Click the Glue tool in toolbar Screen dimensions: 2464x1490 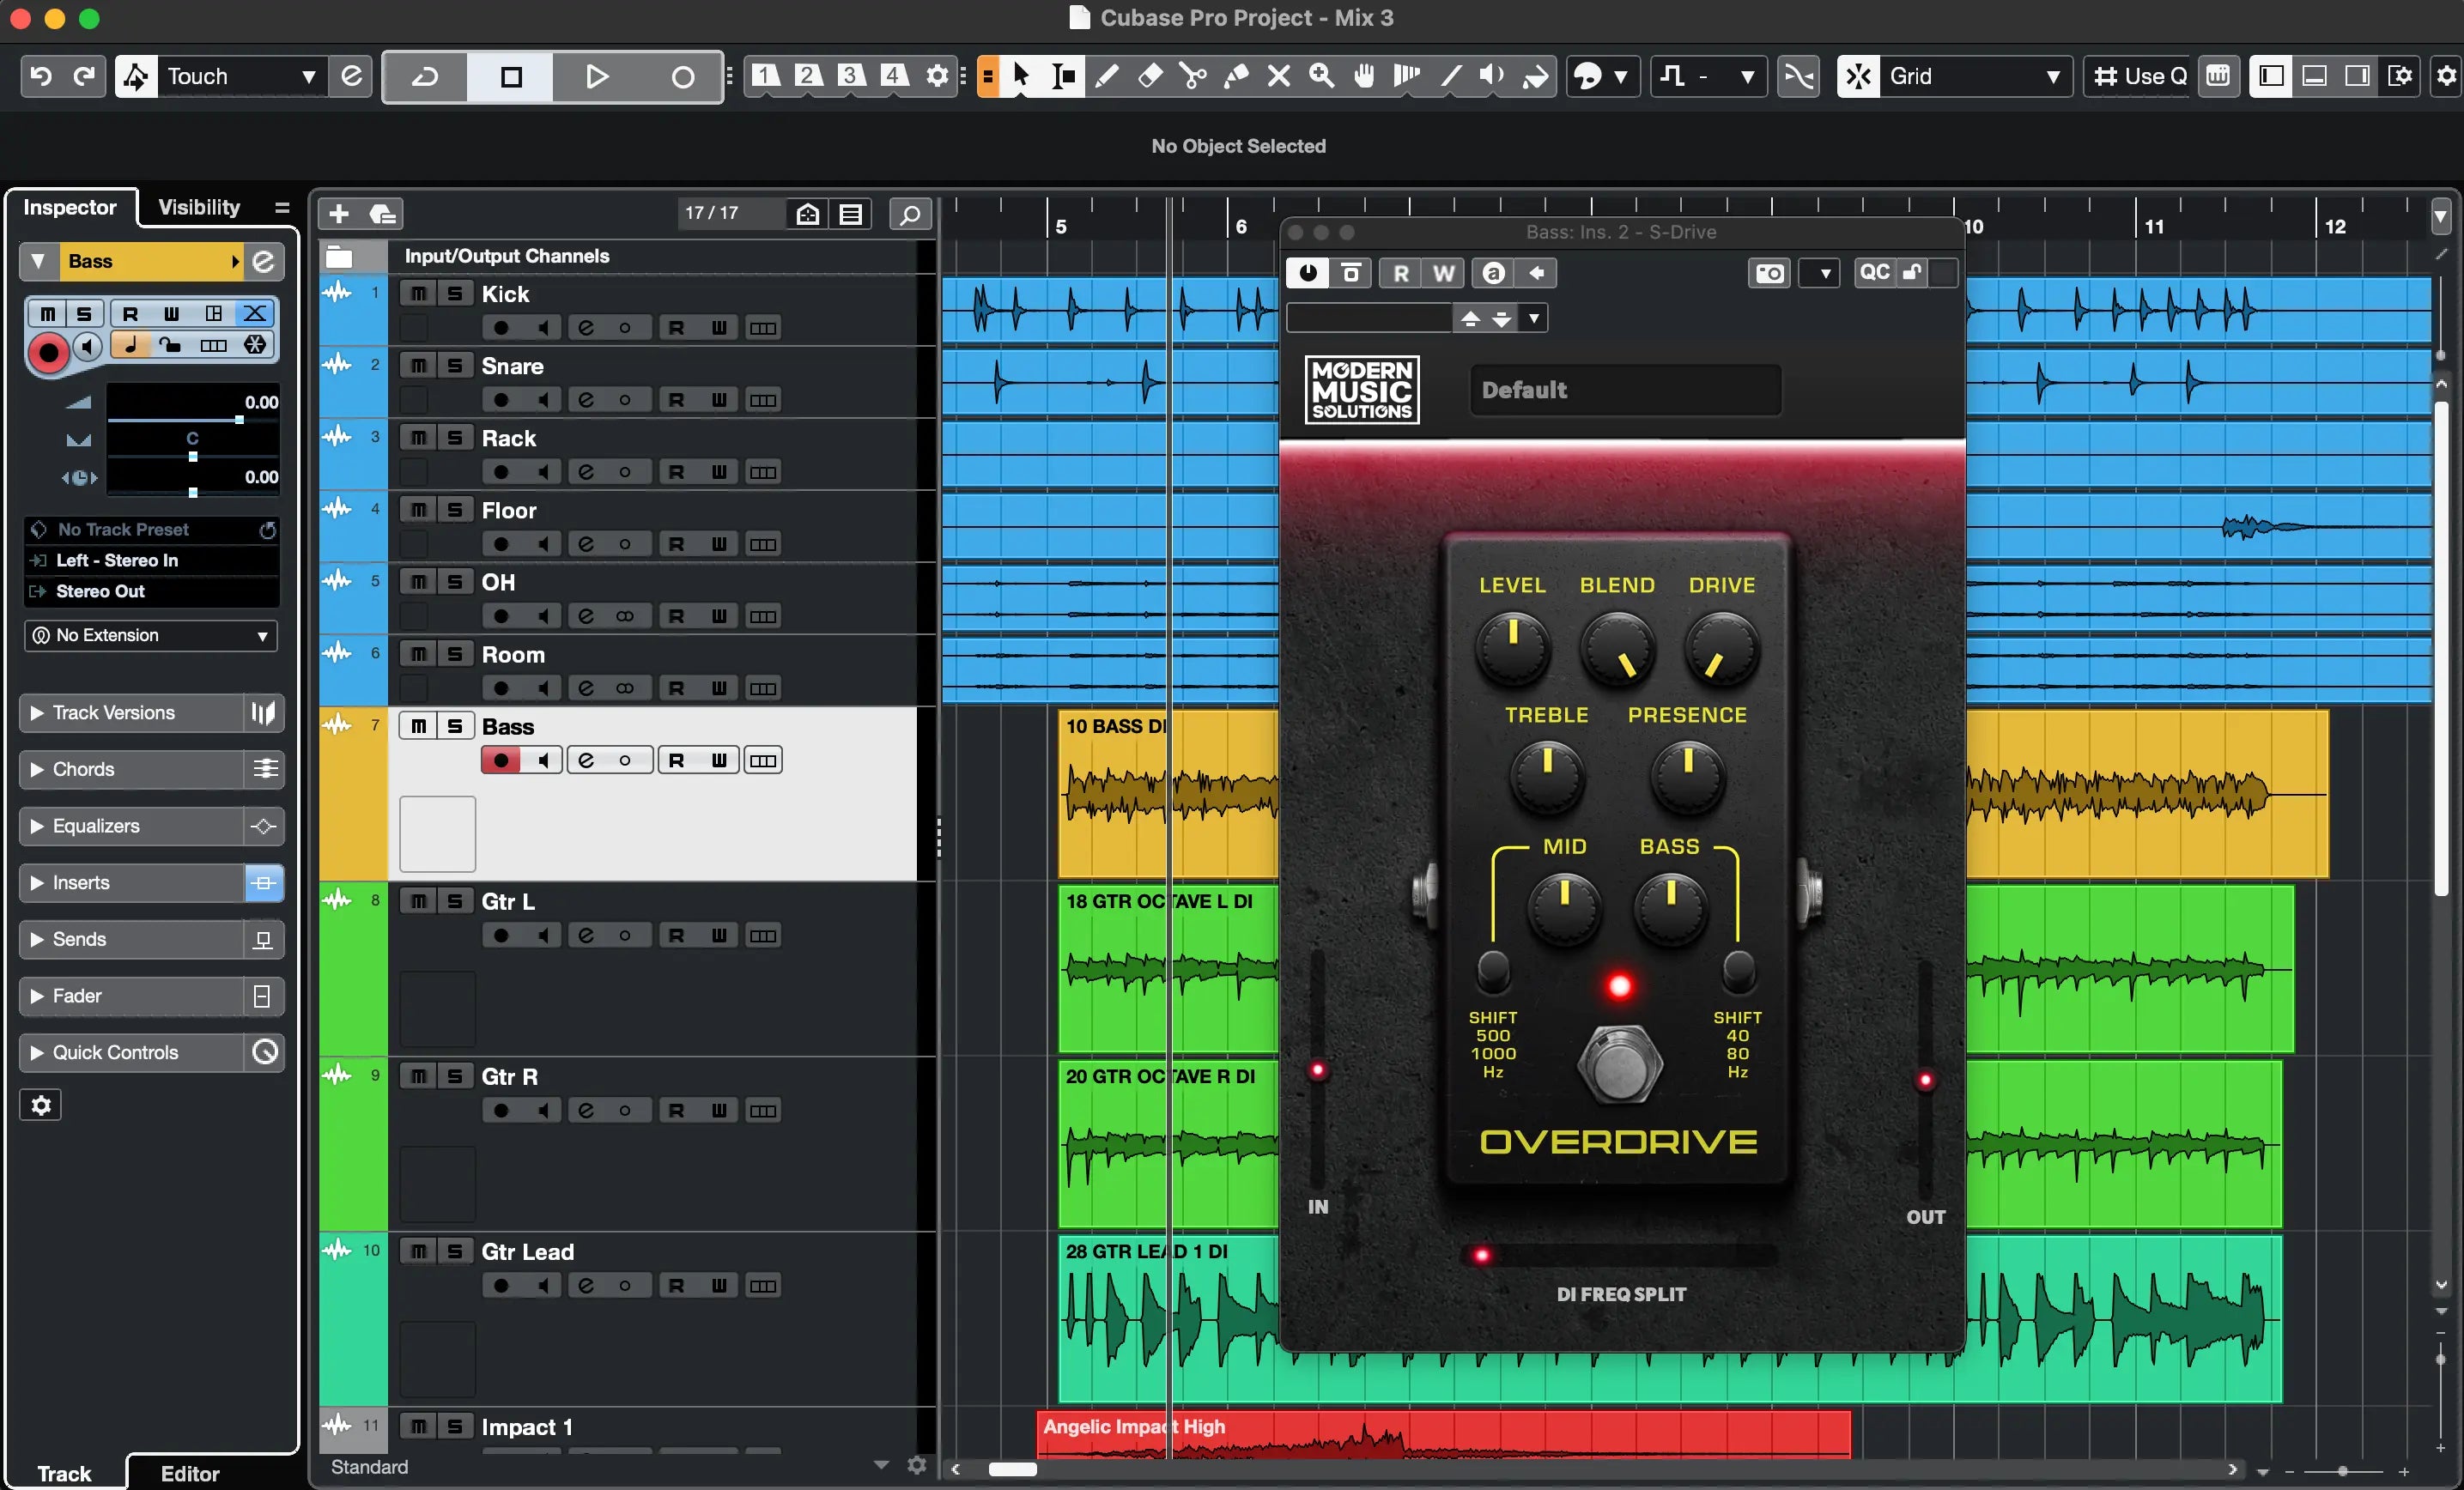click(1237, 74)
